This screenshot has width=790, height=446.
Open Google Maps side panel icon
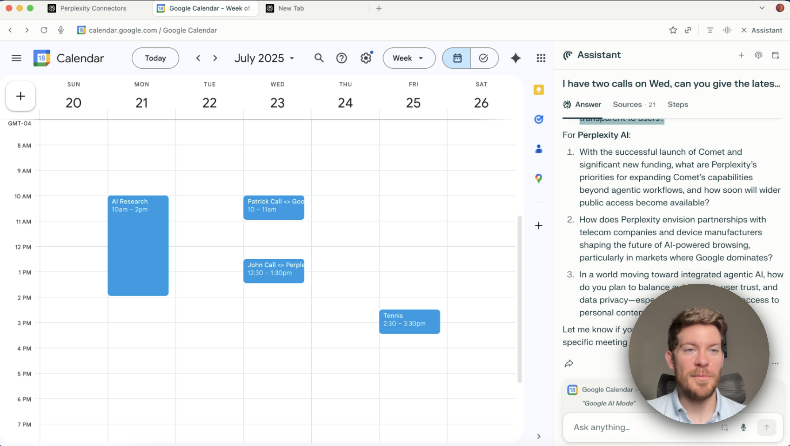pos(539,178)
